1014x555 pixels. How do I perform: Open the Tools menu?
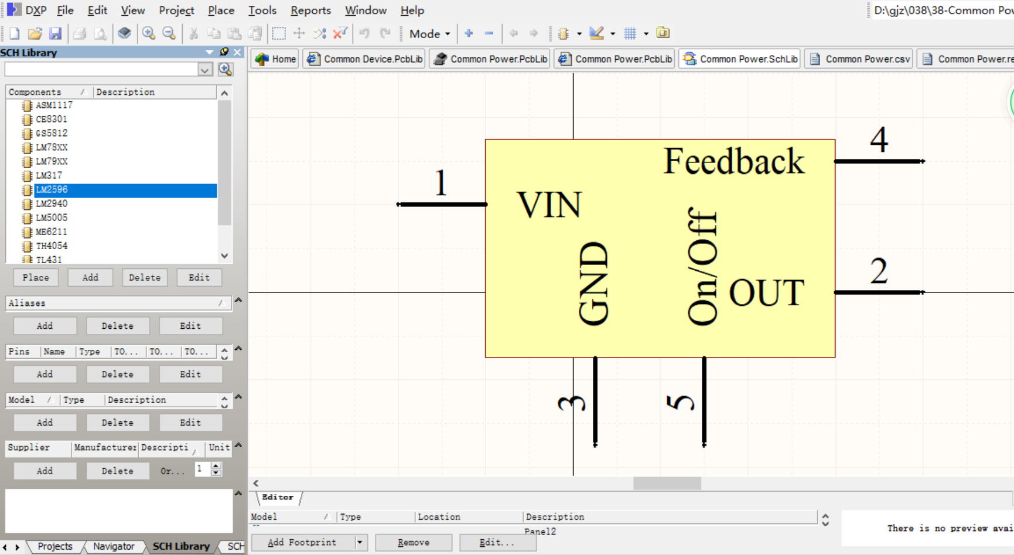pyautogui.click(x=262, y=10)
